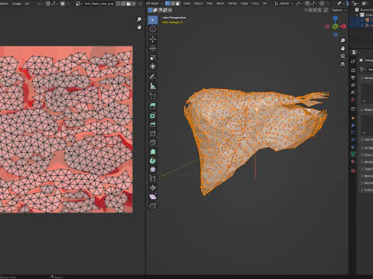Select the Extrude Region tool

[153, 106]
